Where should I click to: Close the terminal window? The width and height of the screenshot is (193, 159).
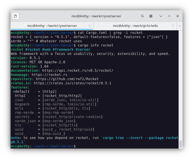click(177, 16)
